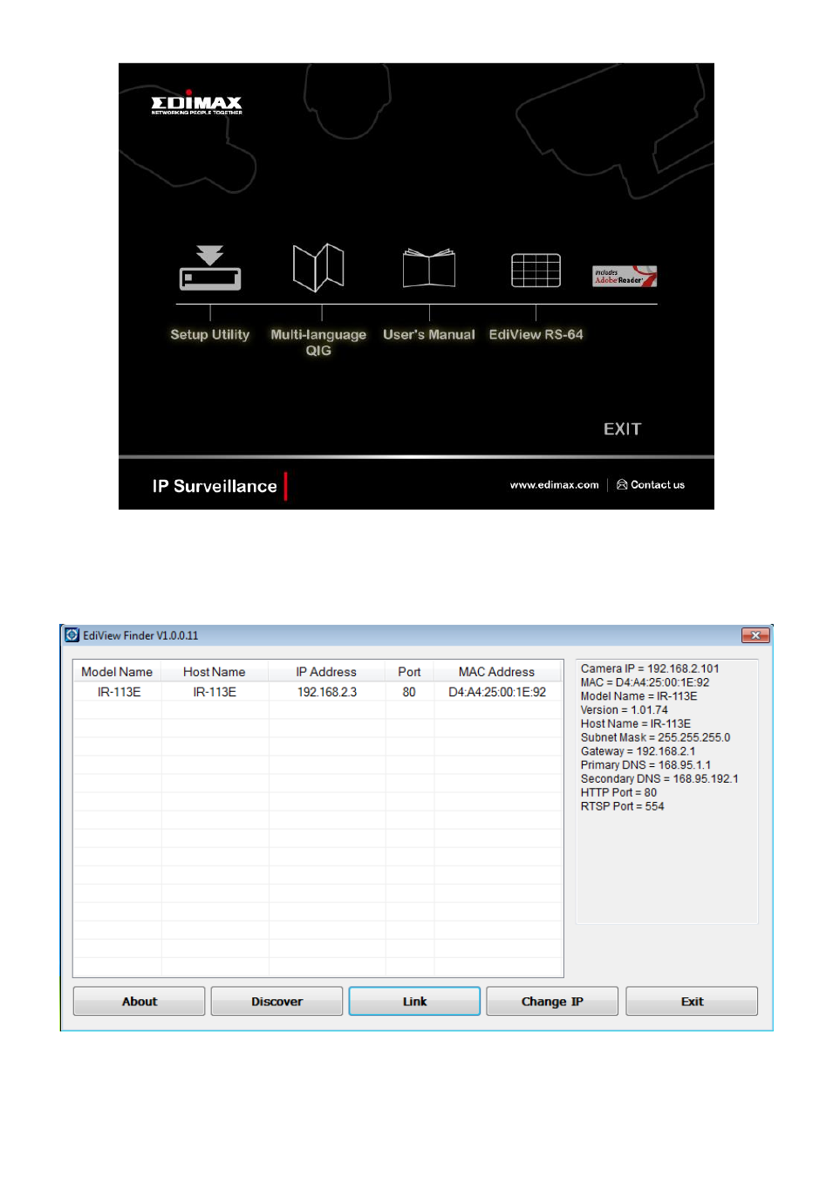Open the Setup Utility installer icon

pyautogui.click(x=210, y=268)
